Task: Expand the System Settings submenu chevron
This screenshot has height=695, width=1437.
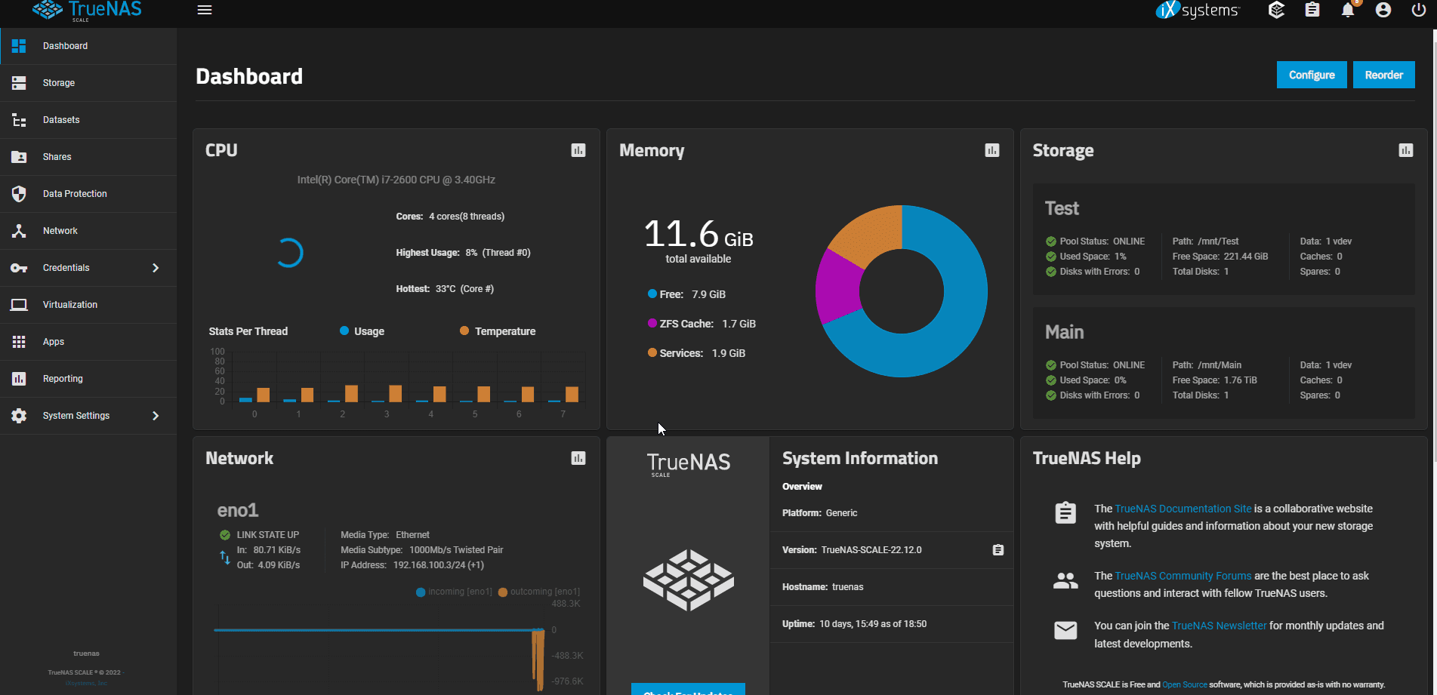Action: [x=156, y=416]
